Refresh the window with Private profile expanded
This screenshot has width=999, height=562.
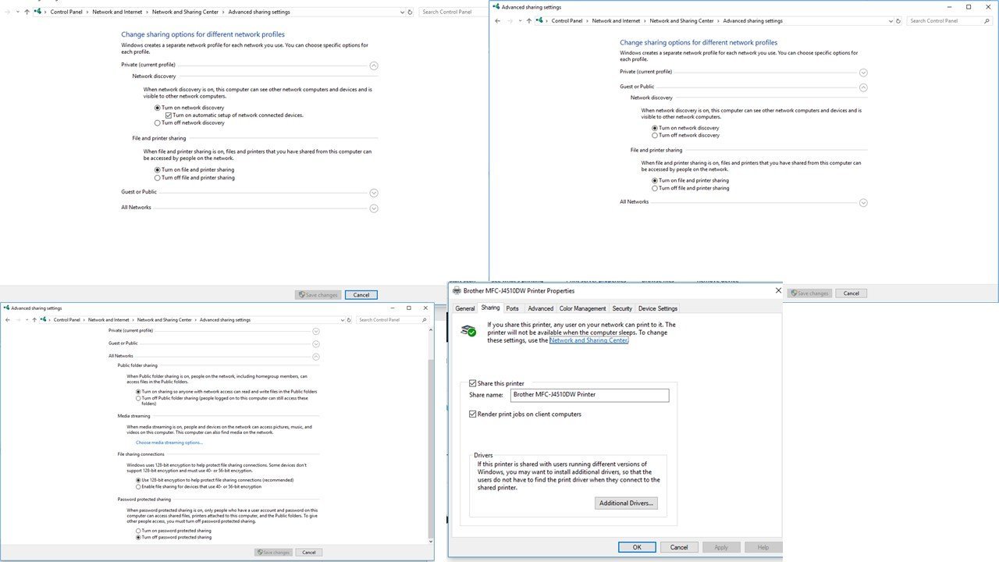pyautogui.click(x=411, y=12)
